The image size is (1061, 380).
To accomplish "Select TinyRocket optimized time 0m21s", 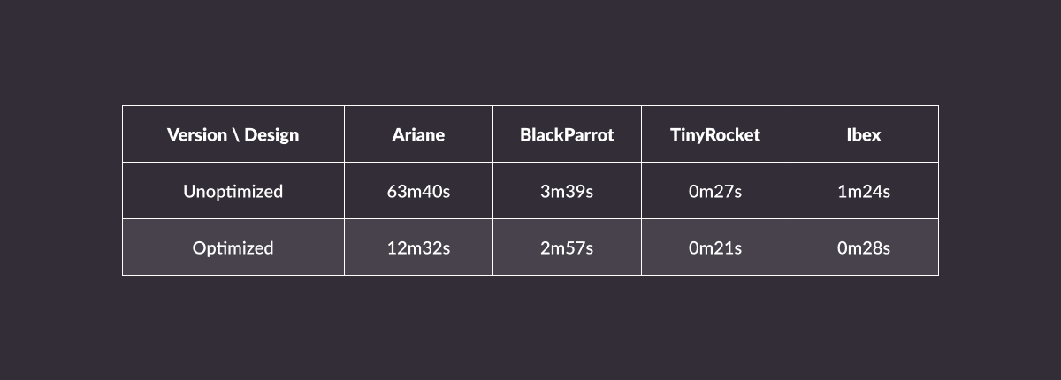I will coord(715,247).
